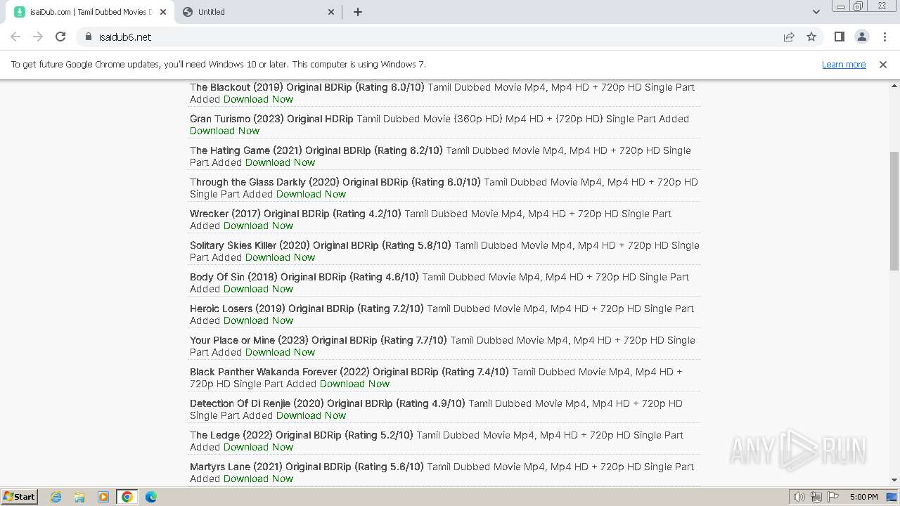Select The Blackout (2019) Original BDRip title
The height and width of the screenshot is (506, 900).
tap(307, 87)
